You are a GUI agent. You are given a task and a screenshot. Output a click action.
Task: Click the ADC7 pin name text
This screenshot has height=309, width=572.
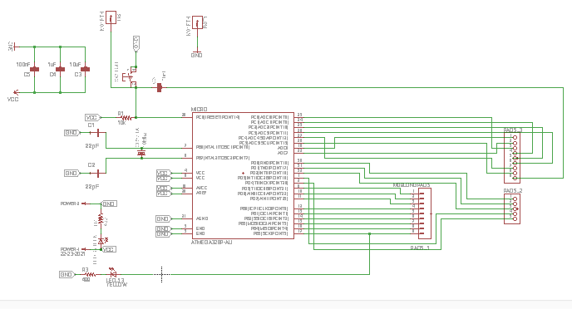point(283,153)
